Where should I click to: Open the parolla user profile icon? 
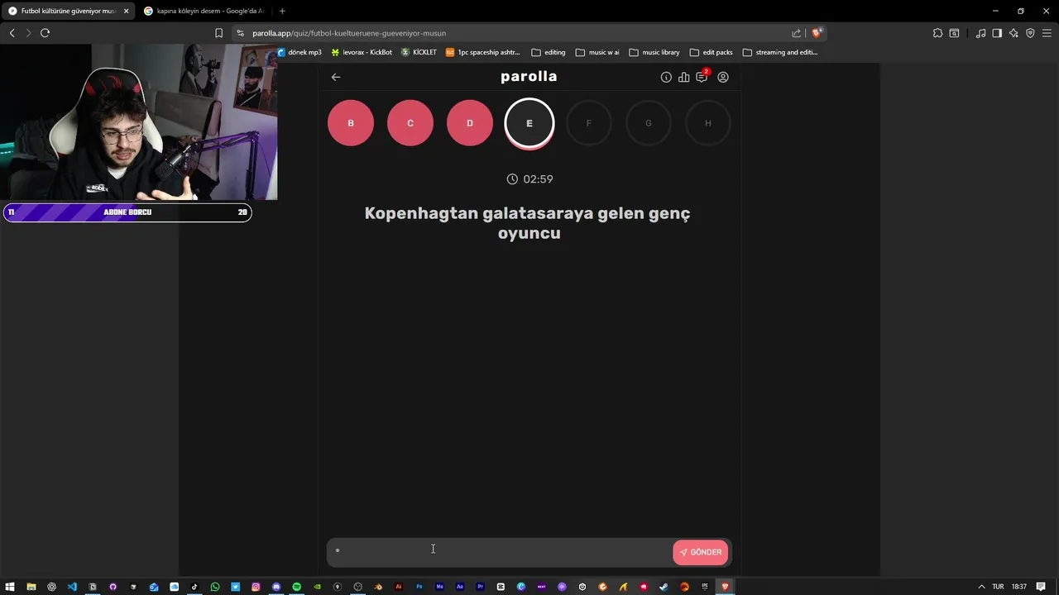723,77
